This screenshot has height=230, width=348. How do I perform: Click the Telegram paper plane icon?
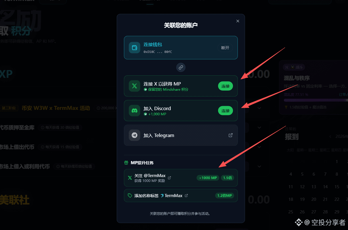click(134, 135)
